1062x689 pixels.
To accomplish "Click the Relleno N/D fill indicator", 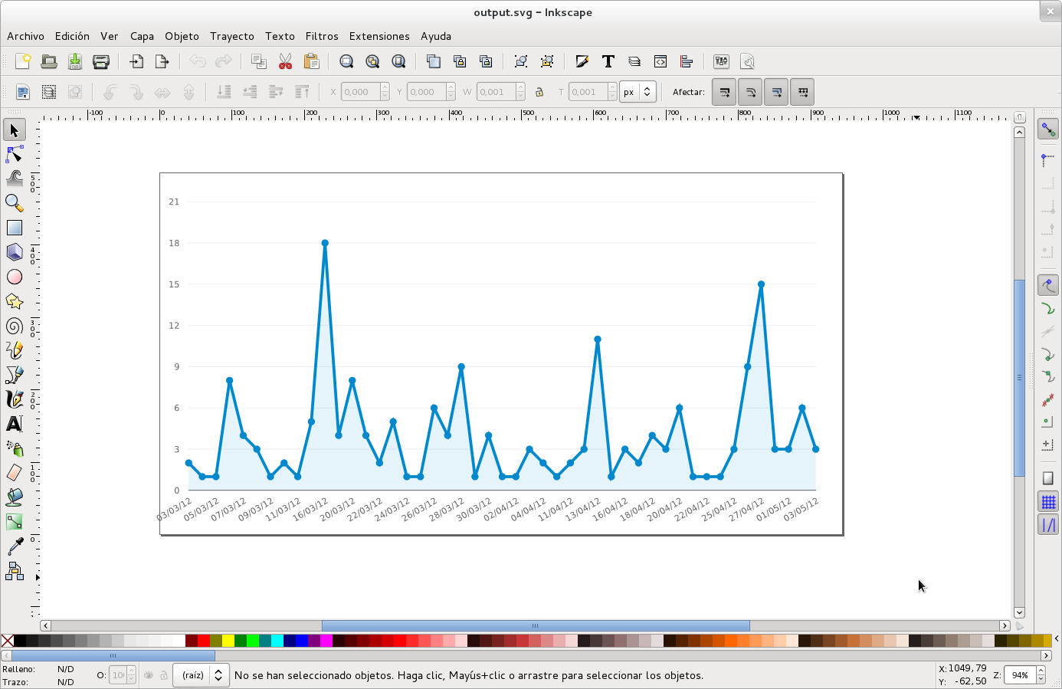I will 65,669.
